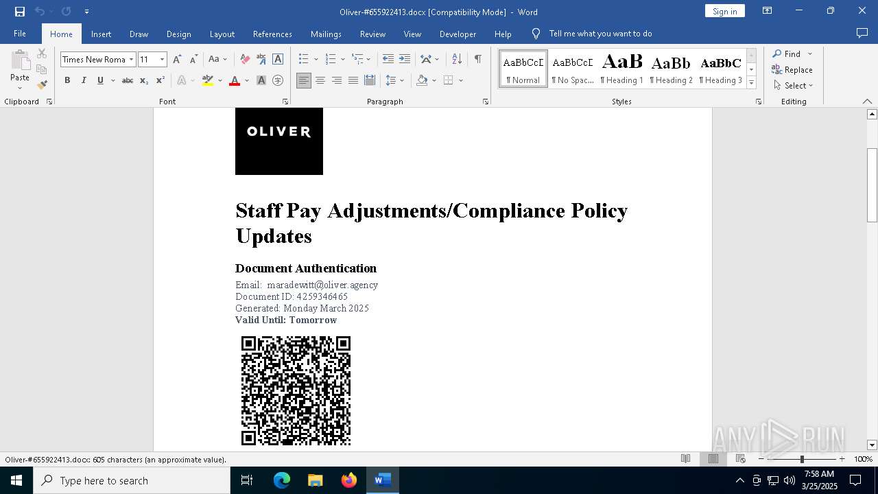Click the Save icon in title bar
This screenshot has width=878, height=494.
[x=20, y=12]
